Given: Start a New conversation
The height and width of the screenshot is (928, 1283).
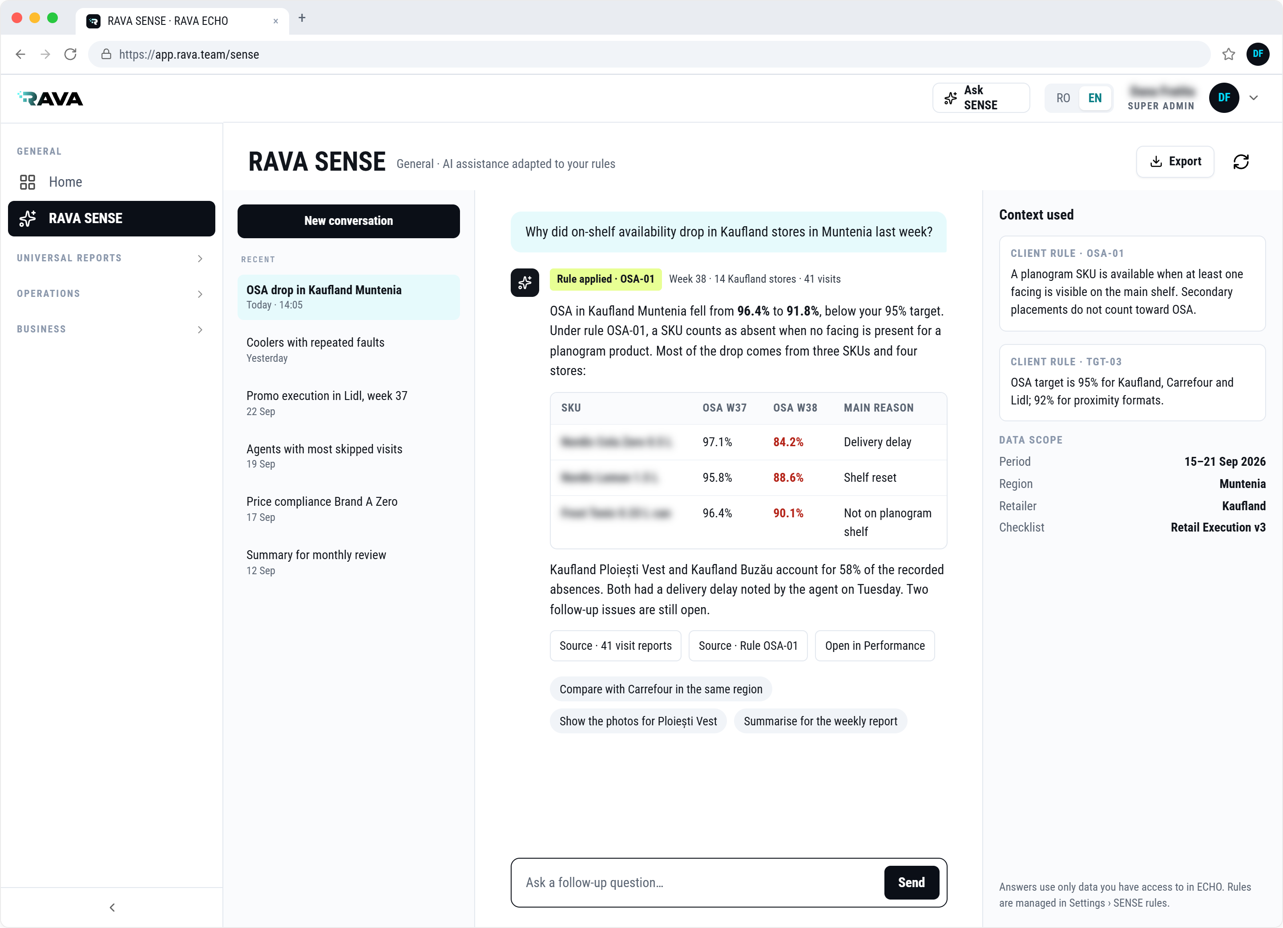Looking at the screenshot, I should coord(348,221).
